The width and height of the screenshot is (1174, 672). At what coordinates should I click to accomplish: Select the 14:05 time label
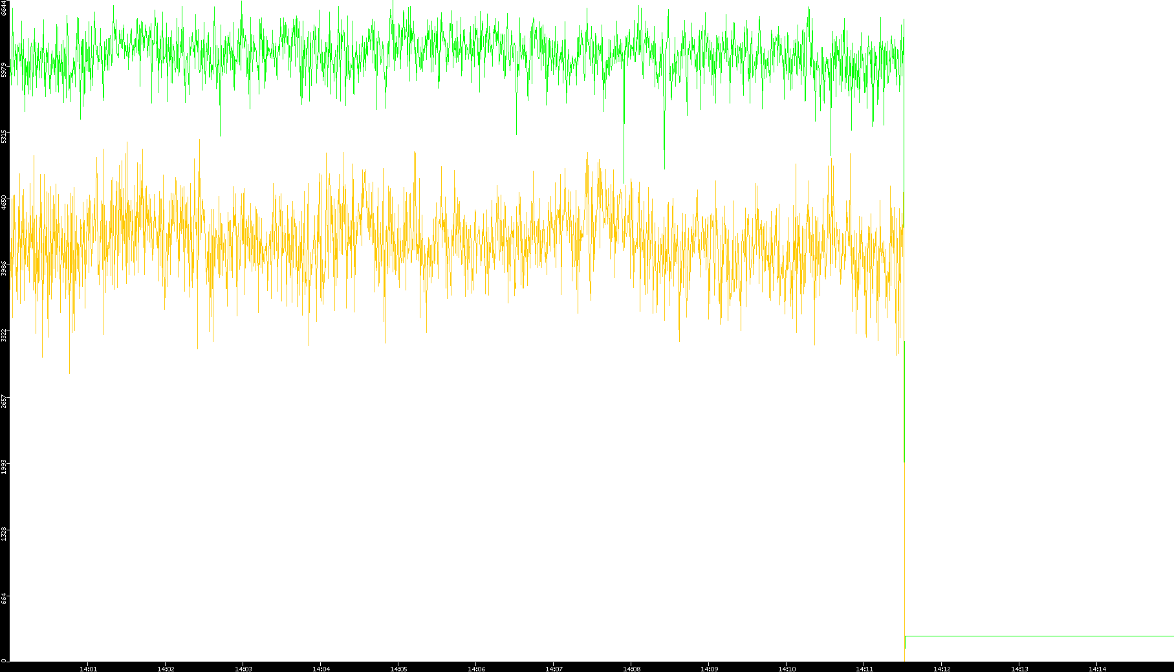pyautogui.click(x=398, y=669)
